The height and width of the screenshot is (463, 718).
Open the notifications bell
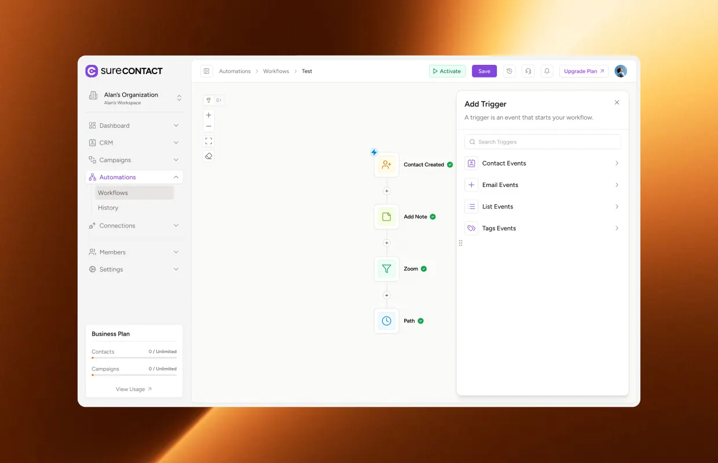pos(547,71)
